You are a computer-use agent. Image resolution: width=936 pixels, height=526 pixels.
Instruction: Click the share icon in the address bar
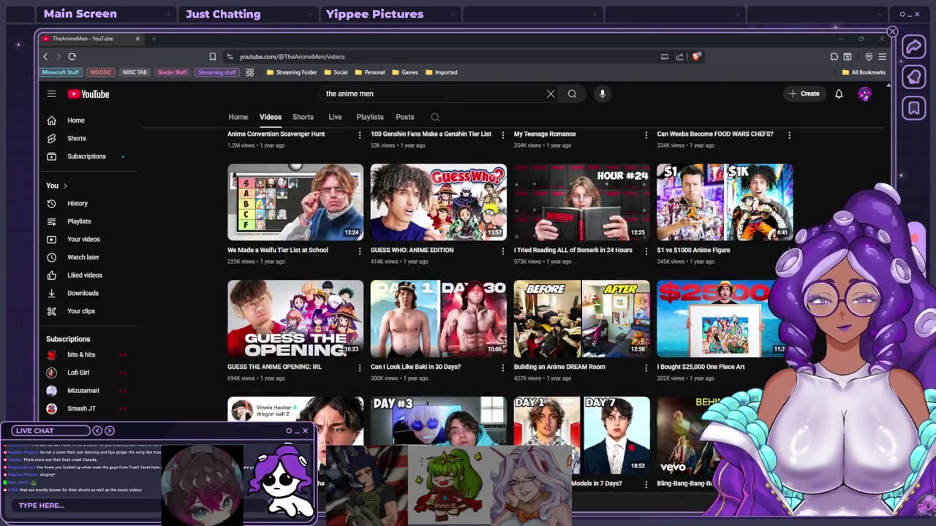679,56
